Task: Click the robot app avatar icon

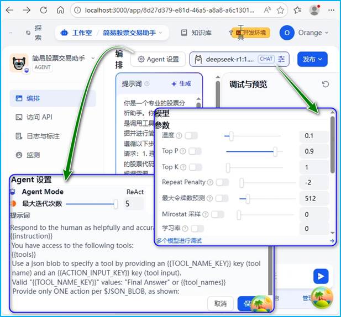Action: click(x=19, y=63)
